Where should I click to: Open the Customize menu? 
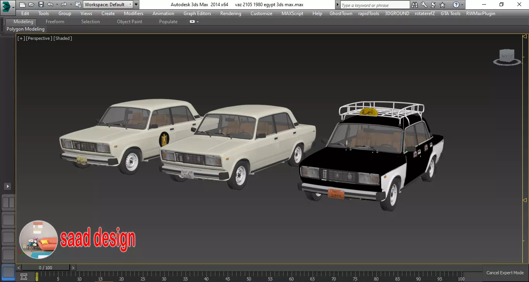261,14
